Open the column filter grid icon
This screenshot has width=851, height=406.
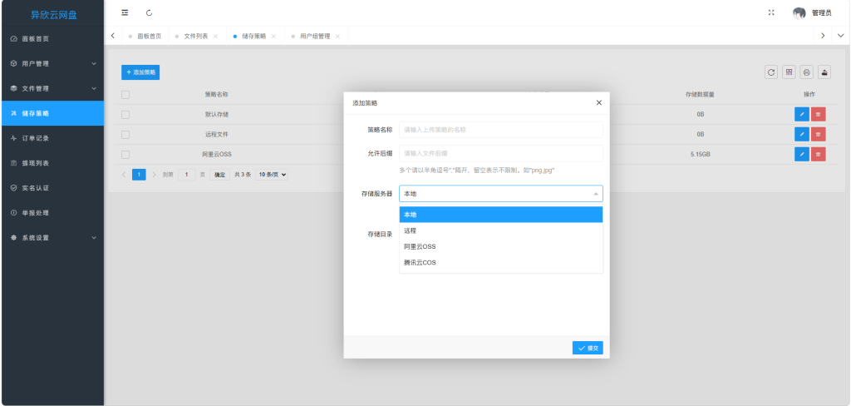pos(789,72)
